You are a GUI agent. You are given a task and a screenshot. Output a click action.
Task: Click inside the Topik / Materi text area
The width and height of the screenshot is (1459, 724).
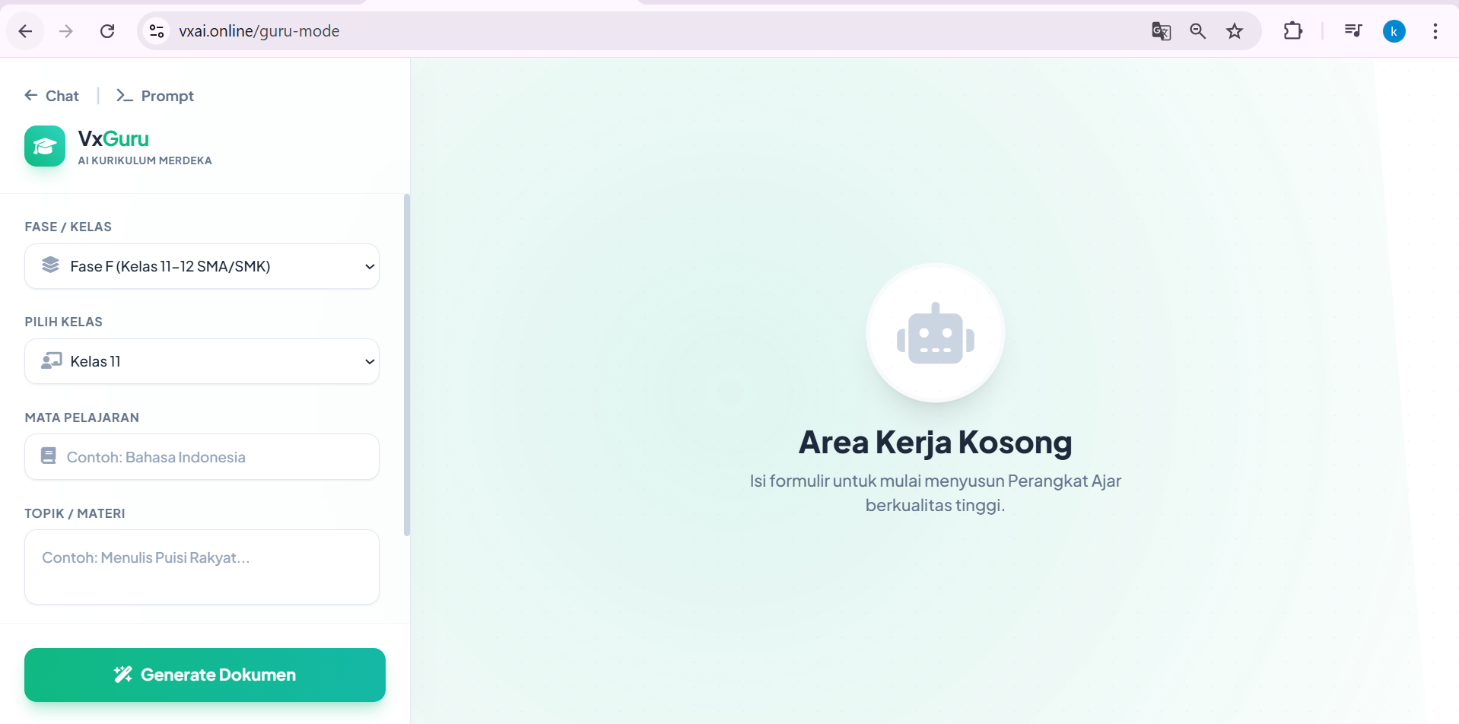point(202,567)
